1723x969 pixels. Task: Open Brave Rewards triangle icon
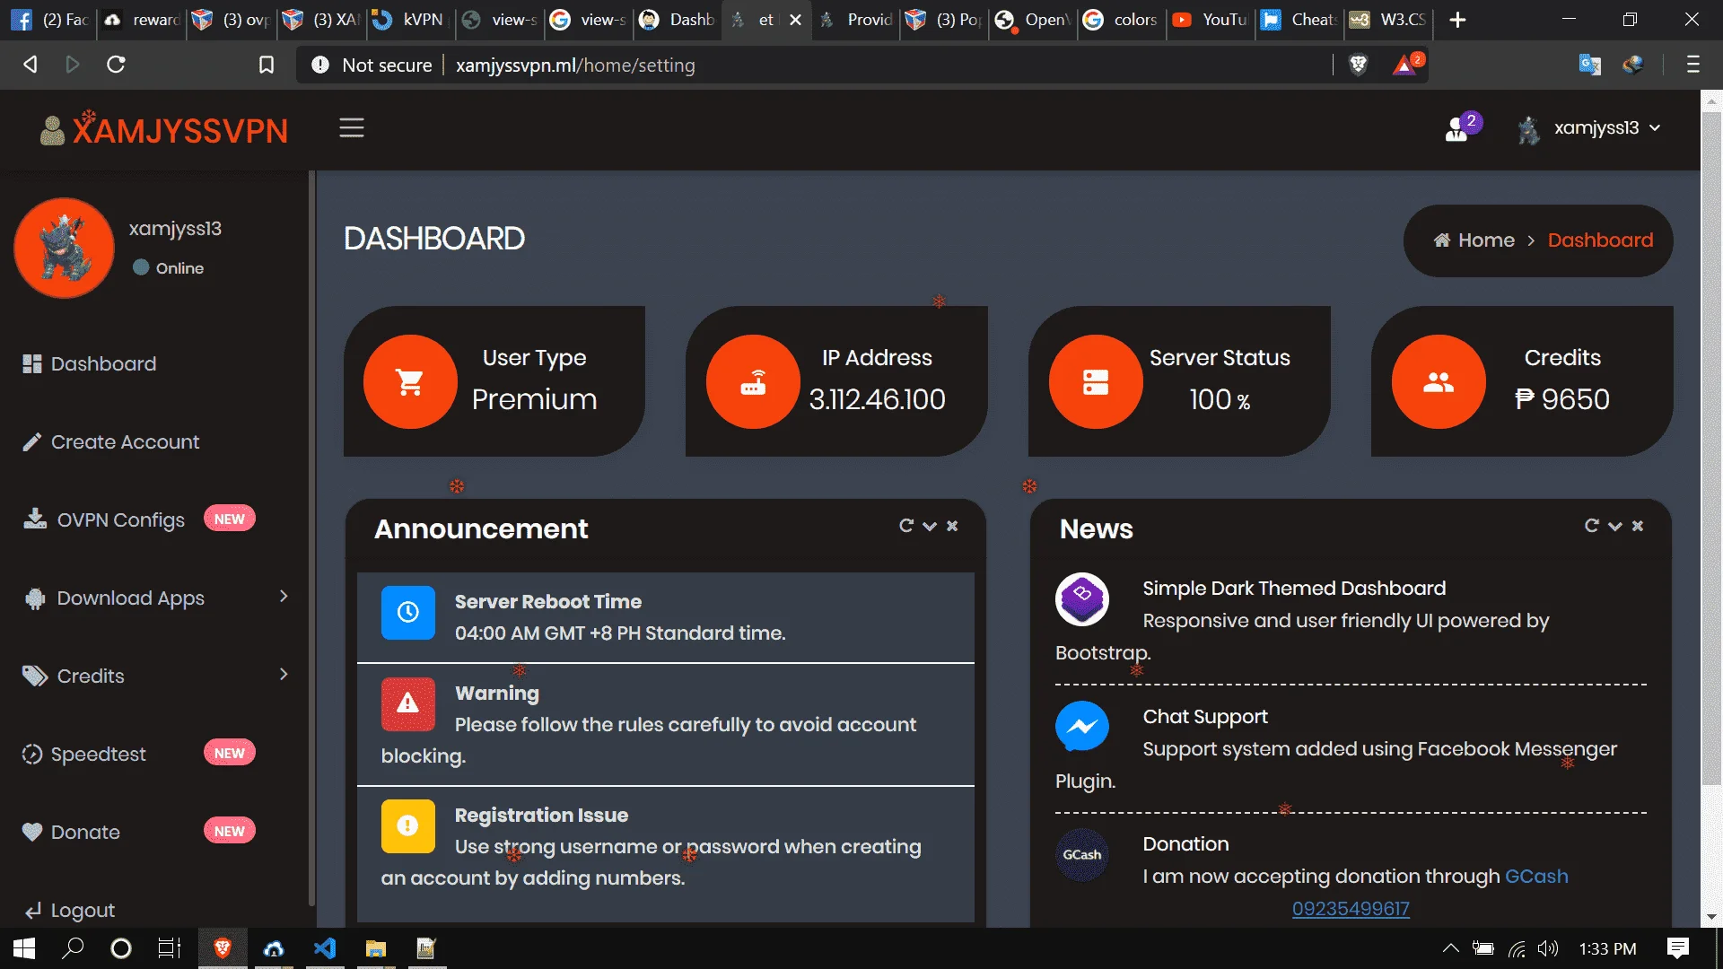tap(1406, 65)
